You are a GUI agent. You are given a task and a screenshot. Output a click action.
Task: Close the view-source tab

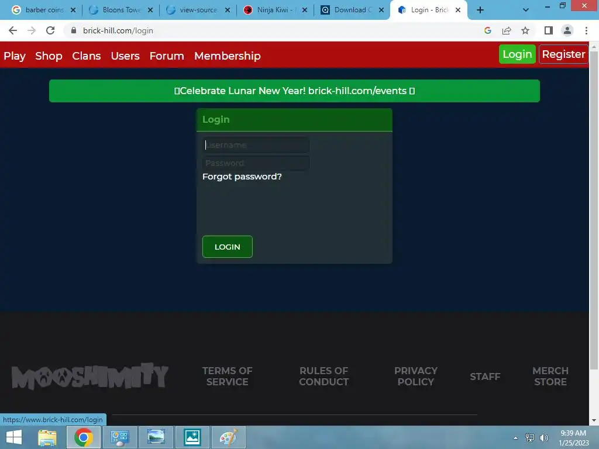tap(228, 10)
